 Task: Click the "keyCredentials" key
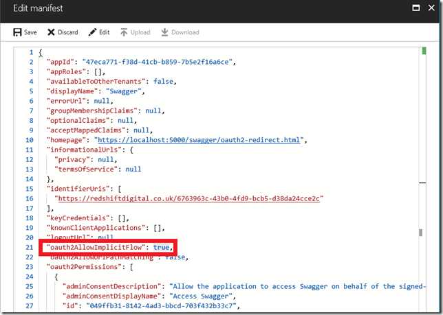80,218
